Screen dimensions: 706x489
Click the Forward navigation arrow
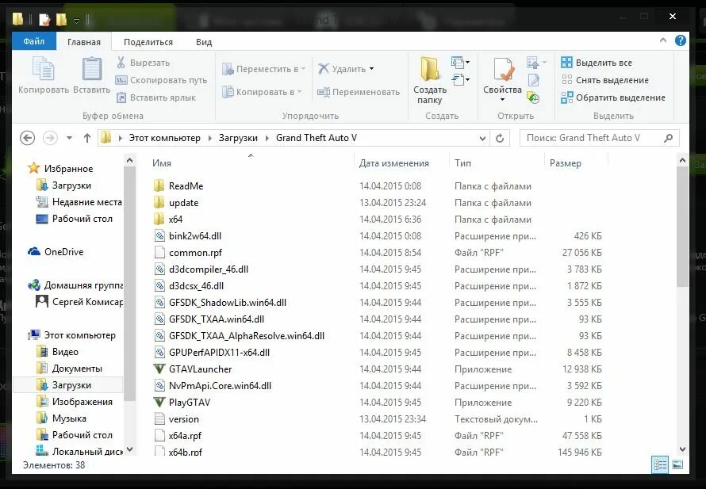click(50, 138)
